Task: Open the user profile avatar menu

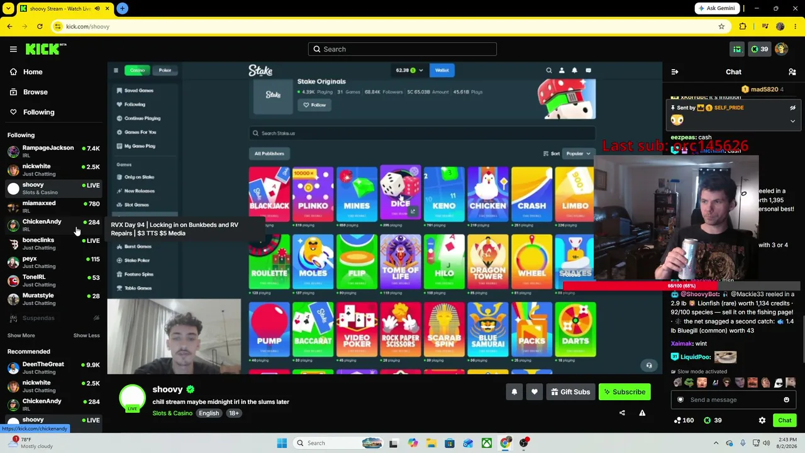Action: tap(781, 49)
